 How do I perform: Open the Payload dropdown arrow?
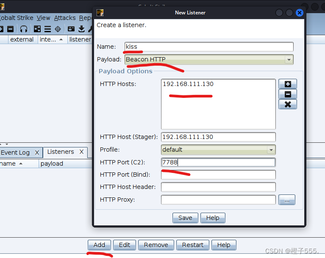pyautogui.click(x=289, y=60)
